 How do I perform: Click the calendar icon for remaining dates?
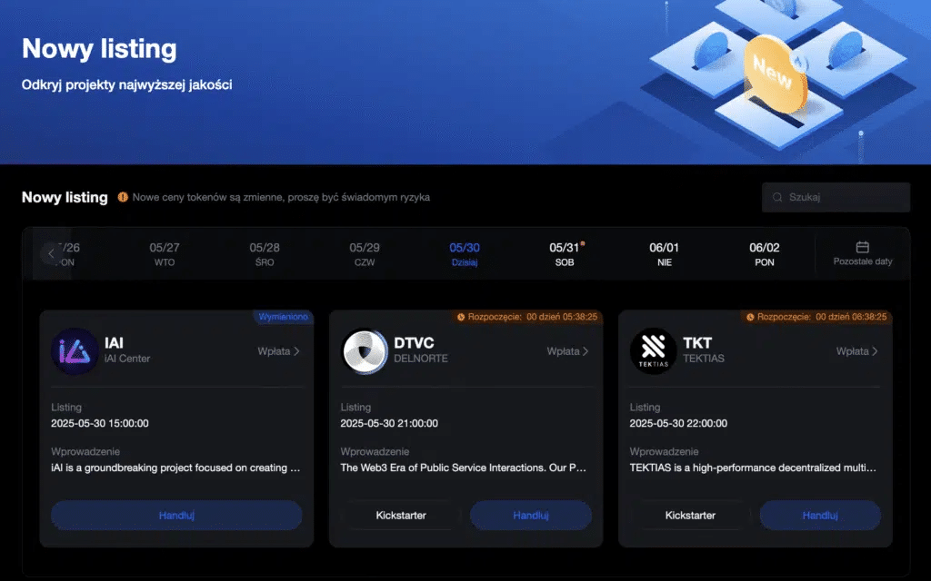point(863,247)
